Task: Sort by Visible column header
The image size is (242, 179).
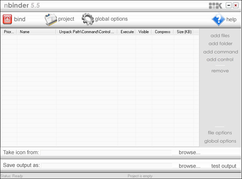Action: pyautogui.click(x=144, y=32)
